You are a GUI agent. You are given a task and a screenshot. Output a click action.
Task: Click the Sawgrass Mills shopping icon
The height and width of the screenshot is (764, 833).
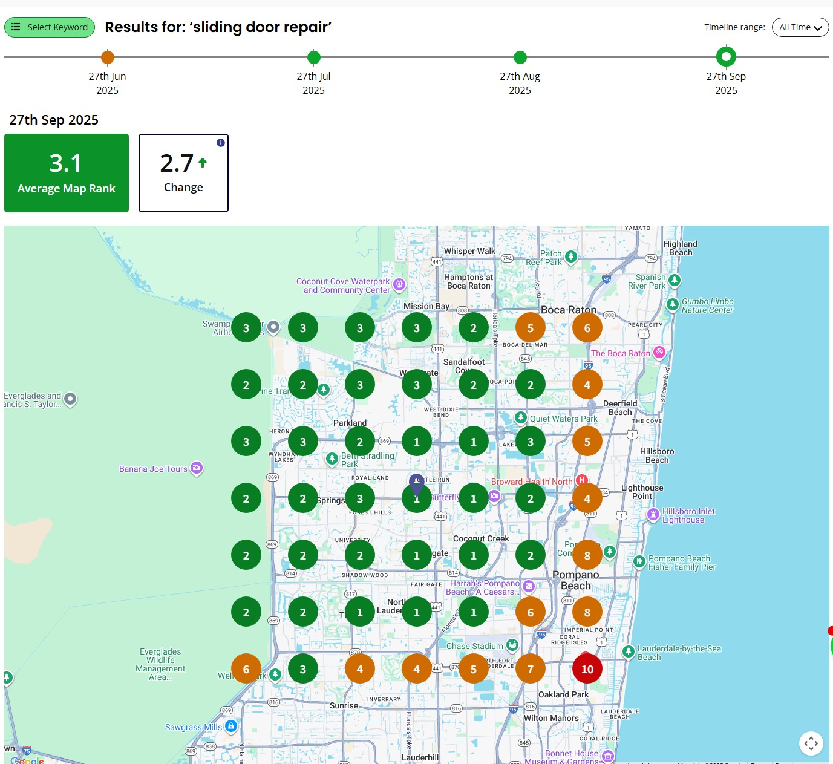pyautogui.click(x=230, y=726)
